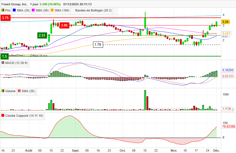Click the 2.31 green support level label
The width and height of the screenshot is (236, 153).
42,35
